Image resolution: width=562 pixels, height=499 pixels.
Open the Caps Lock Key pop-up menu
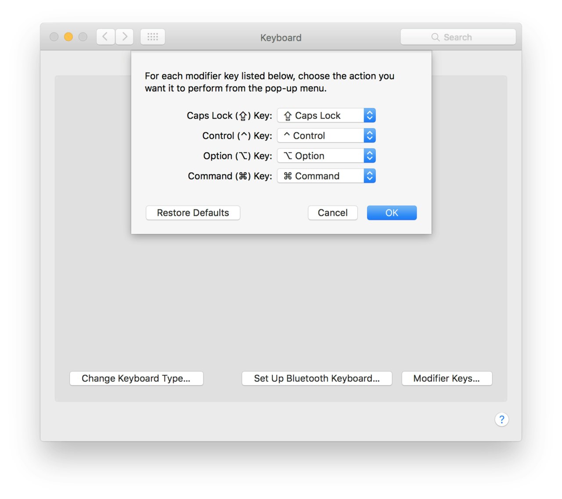[x=326, y=115]
